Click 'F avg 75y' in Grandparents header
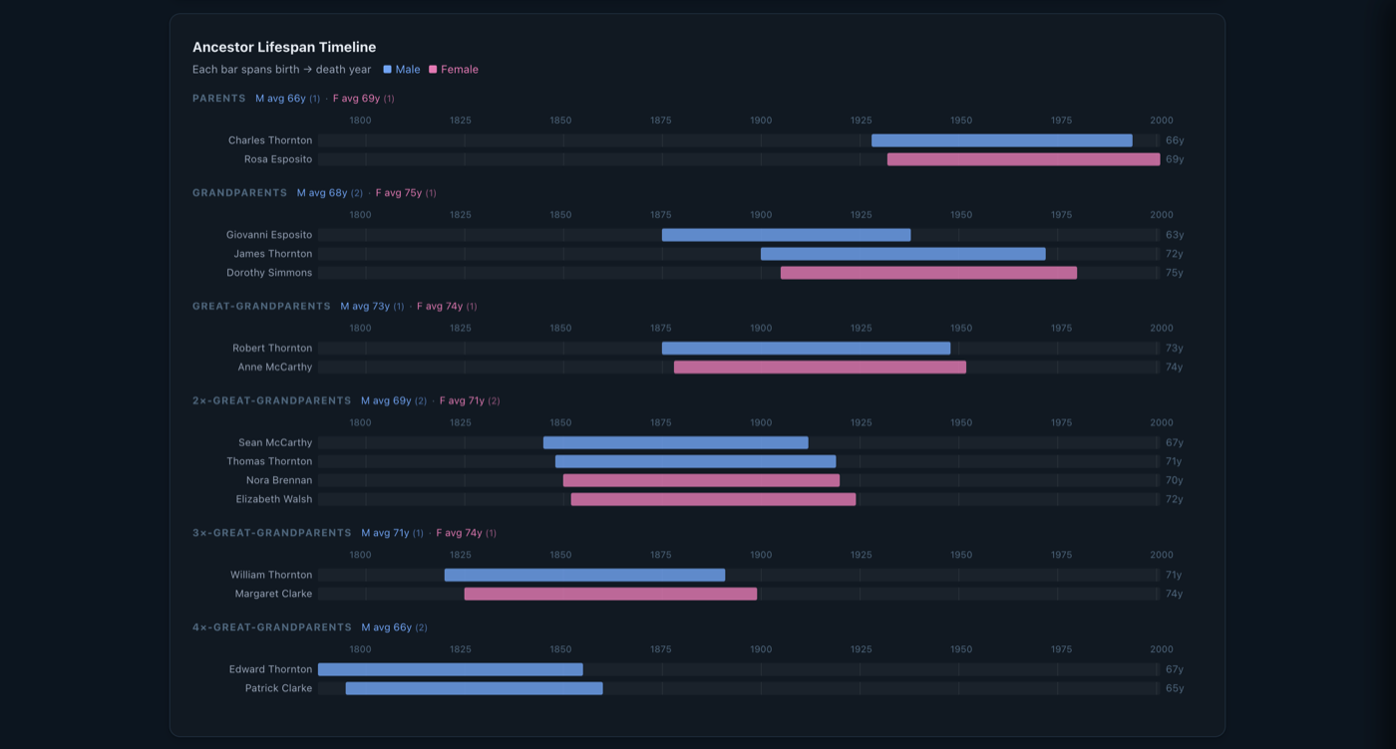Viewport: 1396px width, 749px height. [x=399, y=193]
